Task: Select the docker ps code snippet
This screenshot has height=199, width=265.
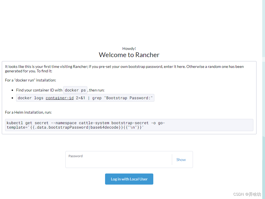Action: pyautogui.click(x=75, y=90)
